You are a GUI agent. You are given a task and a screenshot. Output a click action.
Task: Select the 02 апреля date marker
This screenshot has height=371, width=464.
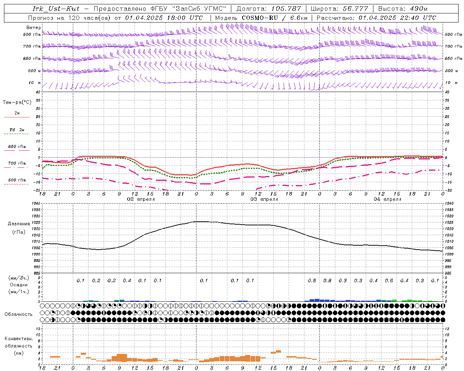(141, 199)
